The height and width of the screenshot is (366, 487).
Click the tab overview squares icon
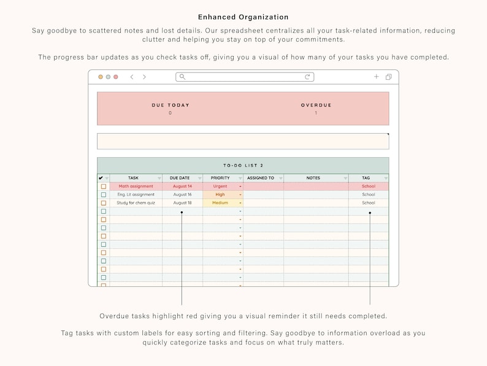point(388,77)
